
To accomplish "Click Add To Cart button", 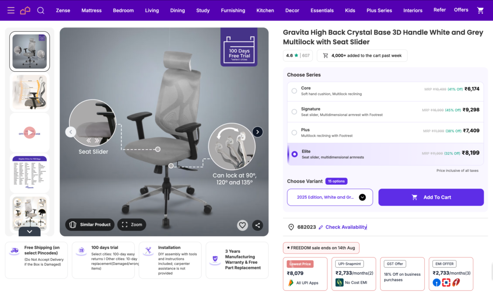I will tap(431, 197).
